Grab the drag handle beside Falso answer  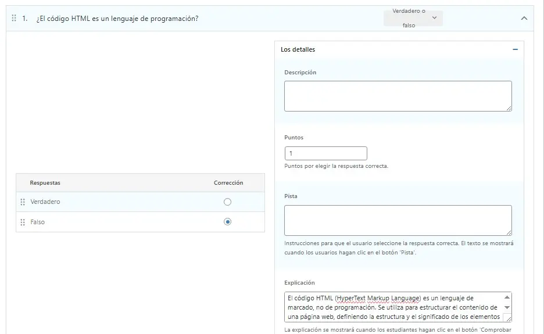point(23,222)
